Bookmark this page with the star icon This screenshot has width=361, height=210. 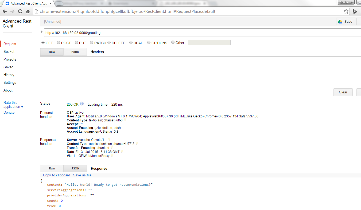click(346, 11)
